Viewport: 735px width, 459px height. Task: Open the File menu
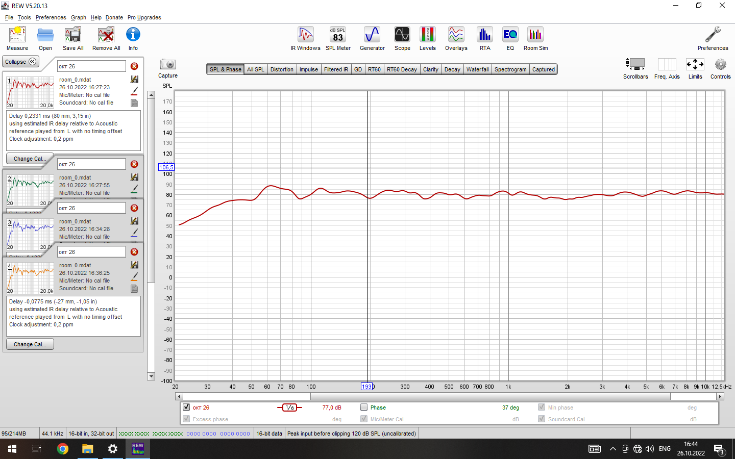[9, 17]
